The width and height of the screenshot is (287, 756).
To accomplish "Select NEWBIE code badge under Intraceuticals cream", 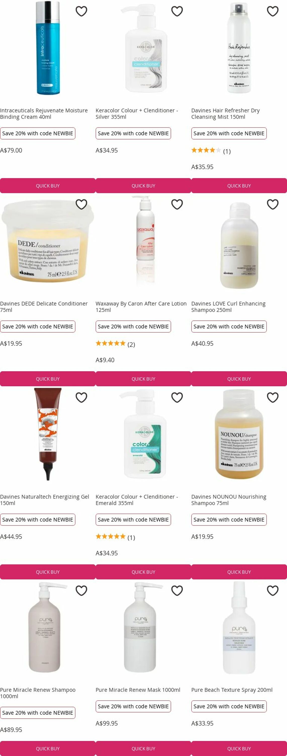I will point(37,133).
